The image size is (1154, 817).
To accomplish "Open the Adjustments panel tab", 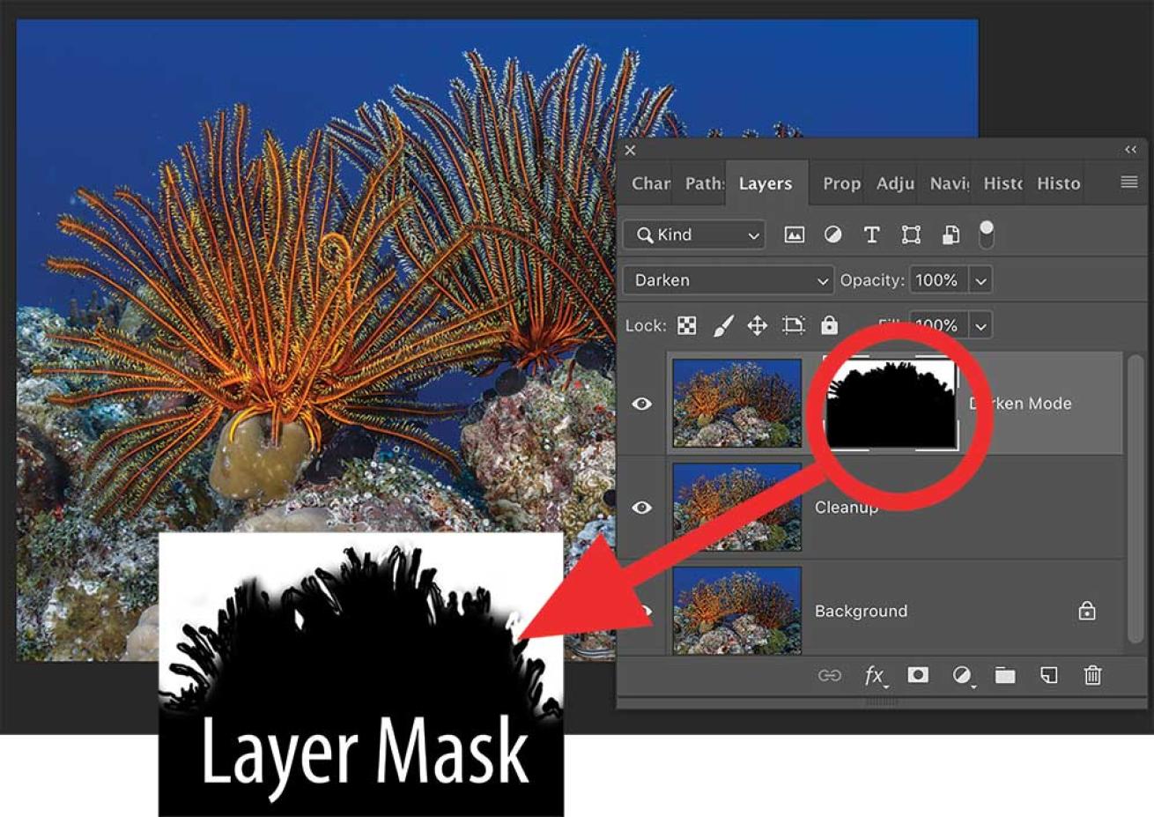I will 894,183.
